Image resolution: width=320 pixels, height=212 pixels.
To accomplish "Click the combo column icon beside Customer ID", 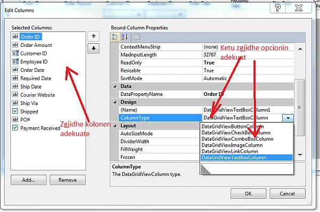I will (15, 53).
